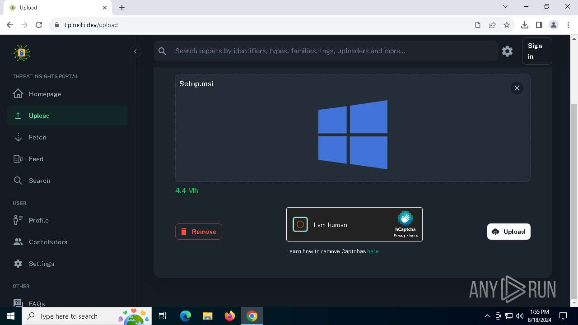Open the Chrome three-dot menu

pos(568,25)
